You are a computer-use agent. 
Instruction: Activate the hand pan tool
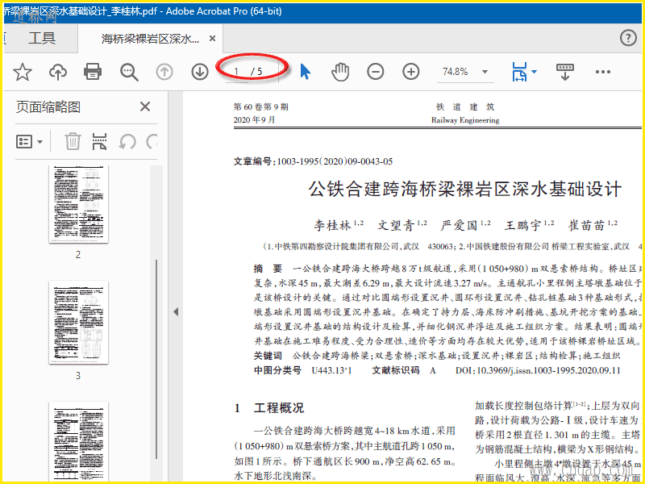coord(340,72)
